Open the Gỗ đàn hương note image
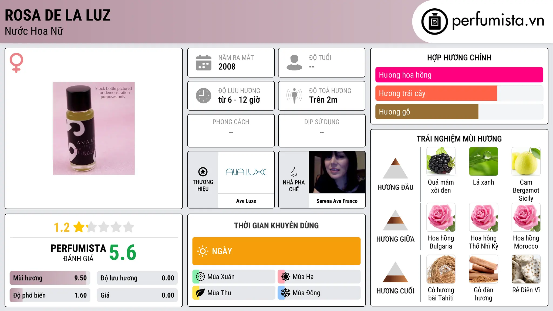The height and width of the screenshot is (311, 553). pyautogui.click(x=484, y=269)
